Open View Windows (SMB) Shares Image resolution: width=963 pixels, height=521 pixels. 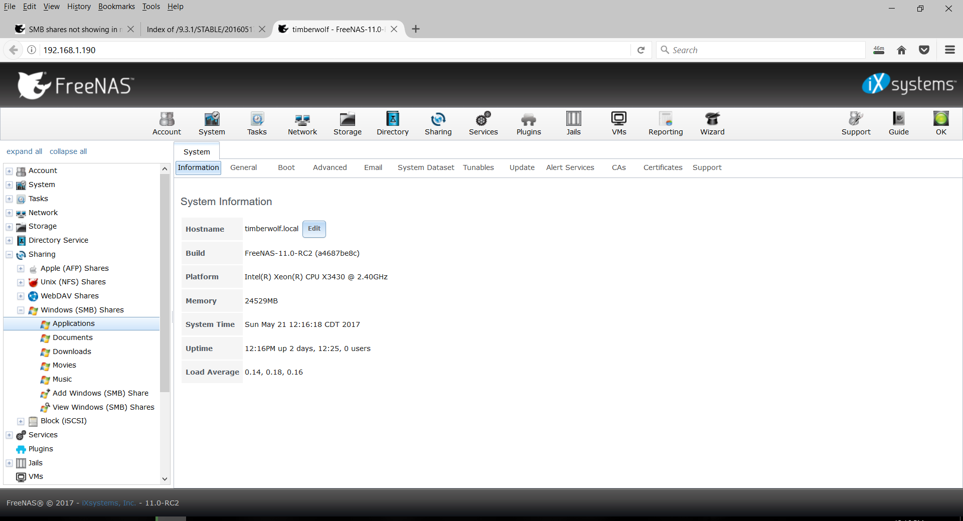coord(103,408)
